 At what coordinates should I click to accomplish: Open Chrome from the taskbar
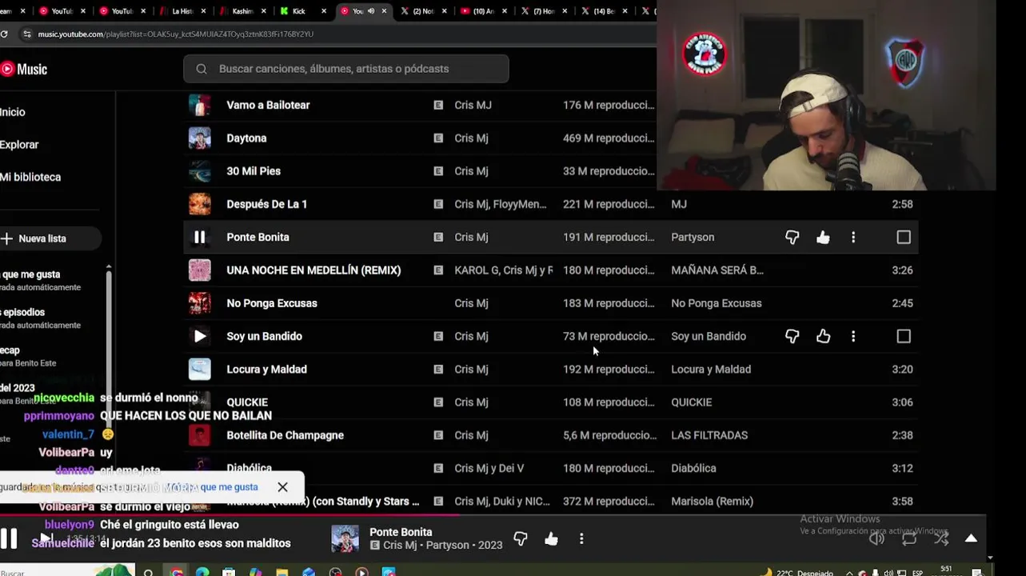177,572
